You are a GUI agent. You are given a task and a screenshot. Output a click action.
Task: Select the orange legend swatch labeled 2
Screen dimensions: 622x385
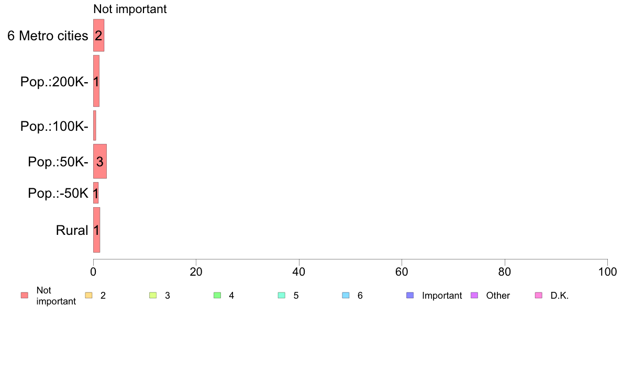click(x=89, y=296)
